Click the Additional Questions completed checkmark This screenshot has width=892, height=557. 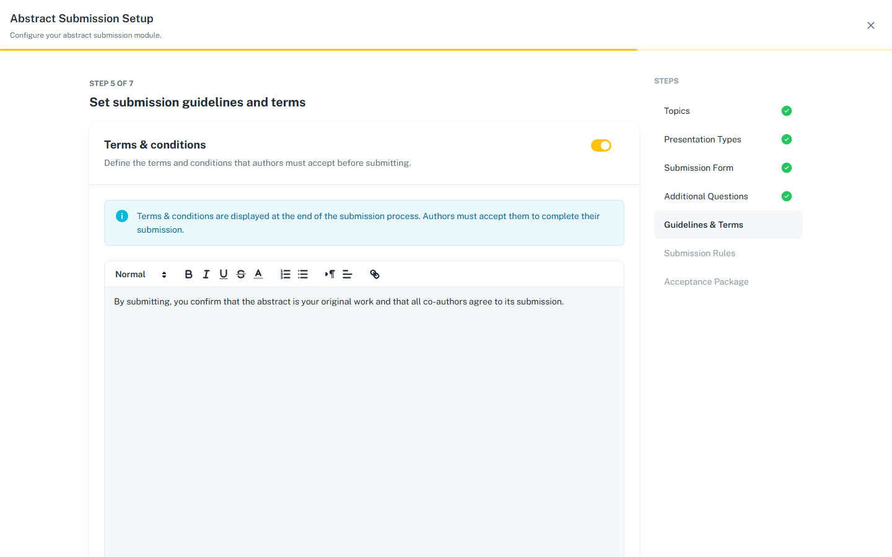coord(787,196)
